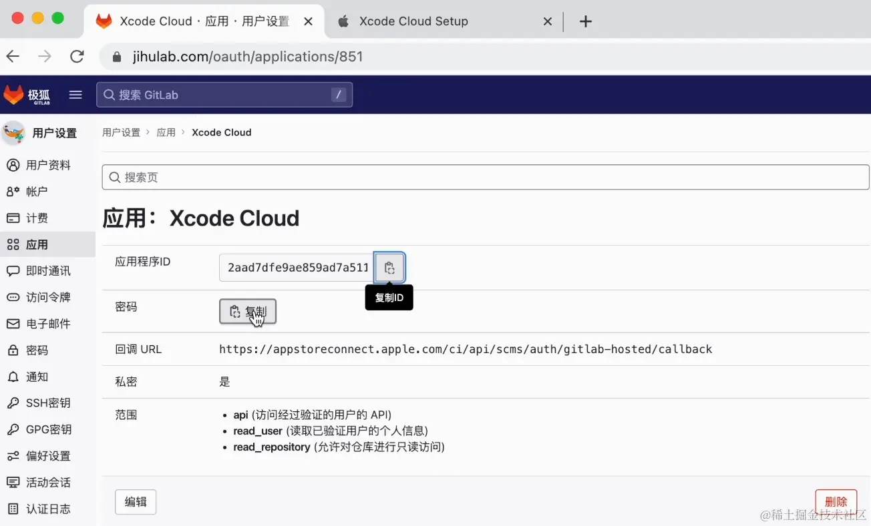This screenshot has width=871, height=526.
Task: Open the hamburger navigation menu
Action: click(75, 95)
